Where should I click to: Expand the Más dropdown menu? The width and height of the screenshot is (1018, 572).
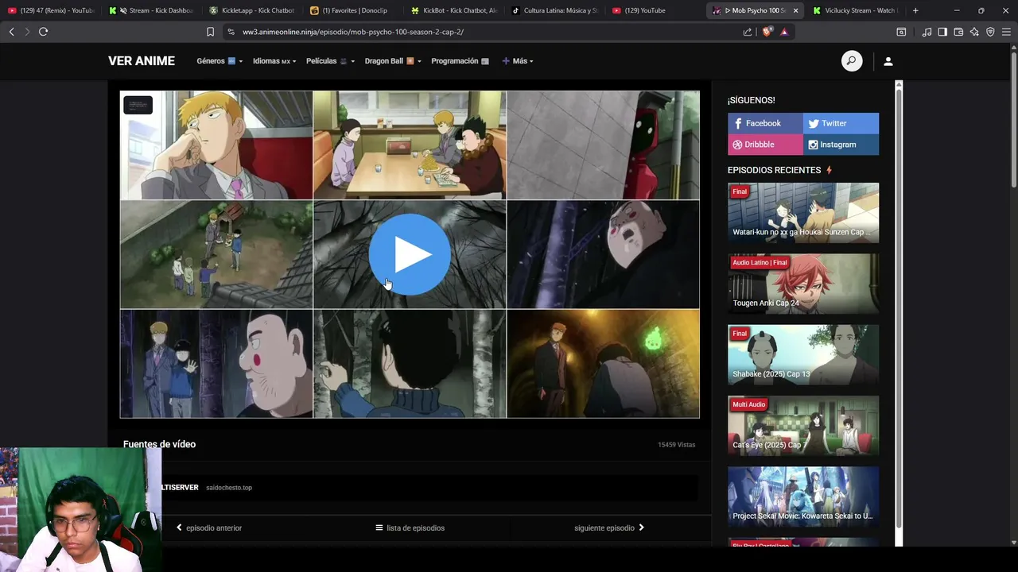click(x=517, y=61)
